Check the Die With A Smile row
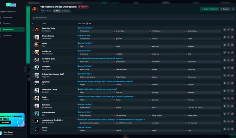The height and width of the screenshot is (138, 236). point(33,60)
